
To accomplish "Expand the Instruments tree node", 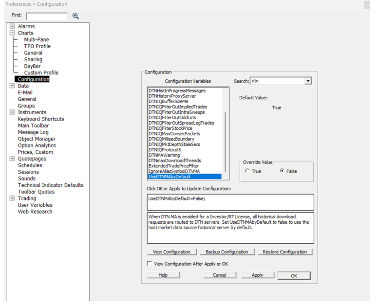I will tap(12, 112).
